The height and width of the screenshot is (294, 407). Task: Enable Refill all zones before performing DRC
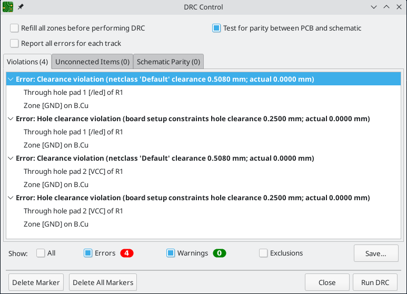click(x=14, y=28)
